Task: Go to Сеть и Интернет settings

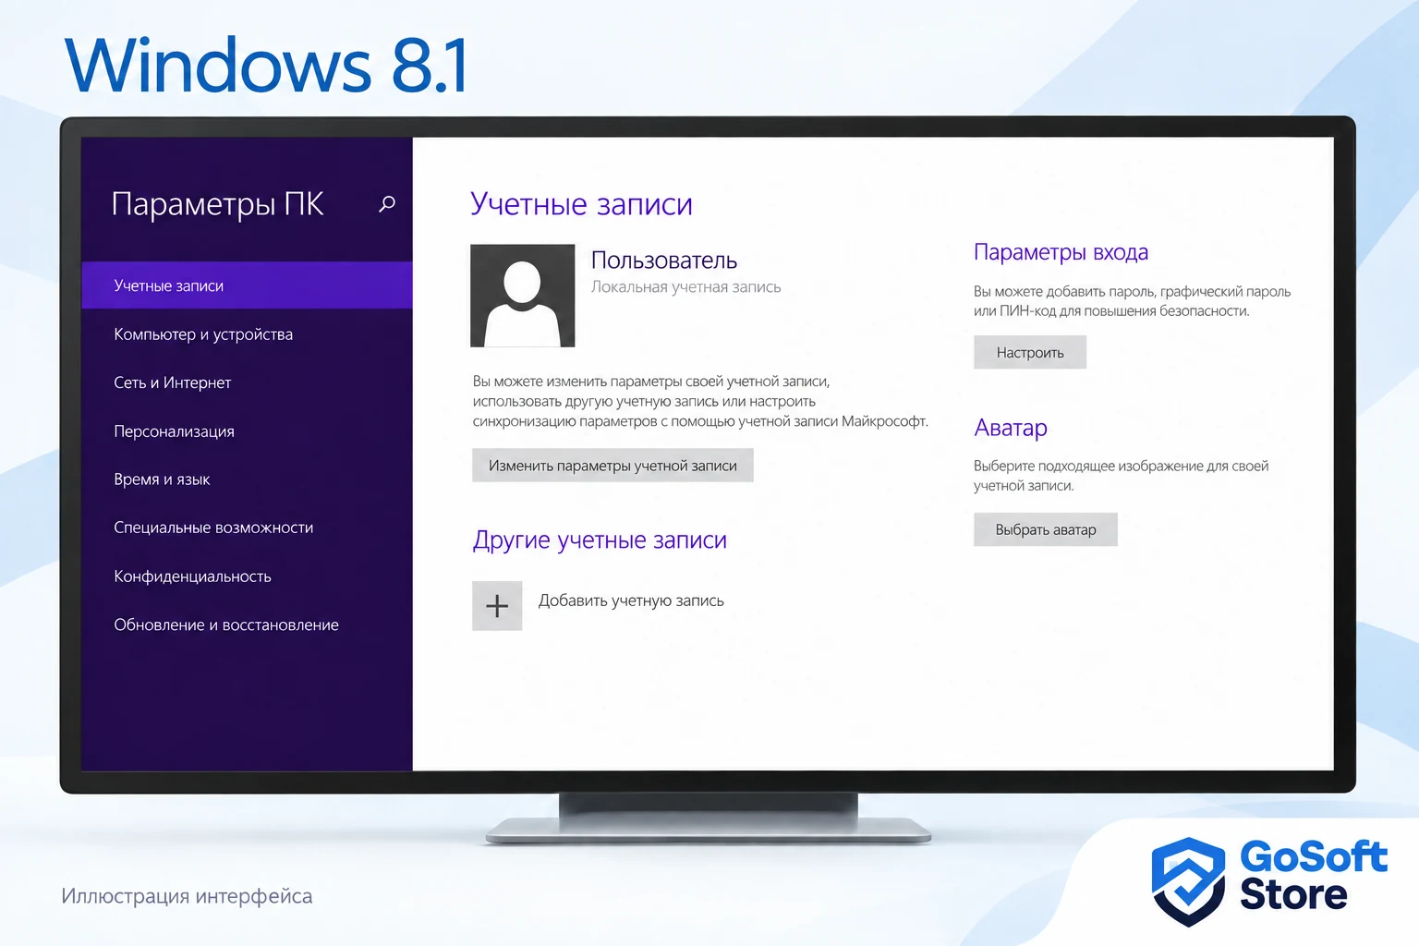Action: 247,382
